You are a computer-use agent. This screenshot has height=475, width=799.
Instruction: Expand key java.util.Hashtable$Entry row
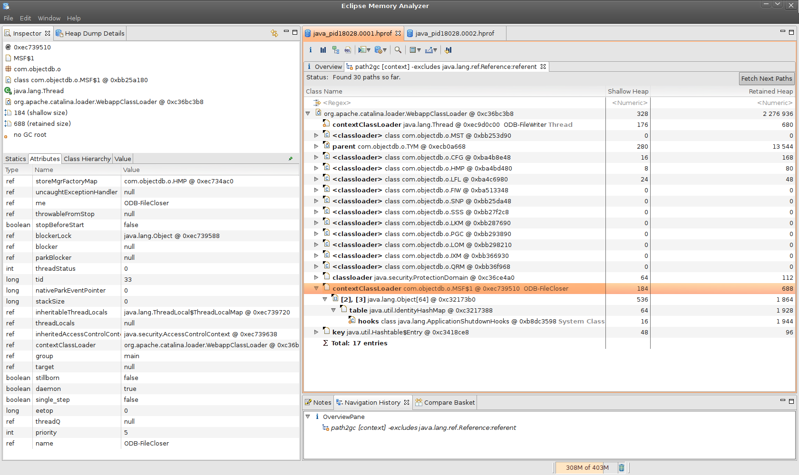(316, 332)
